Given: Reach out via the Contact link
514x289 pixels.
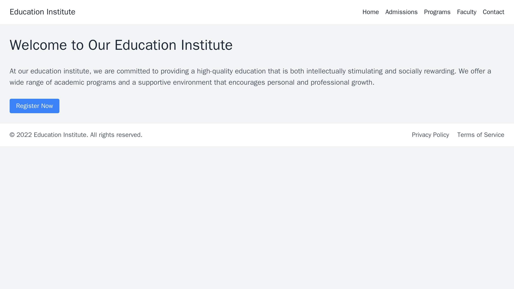Looking at the screenshot, I should [494, 12].
